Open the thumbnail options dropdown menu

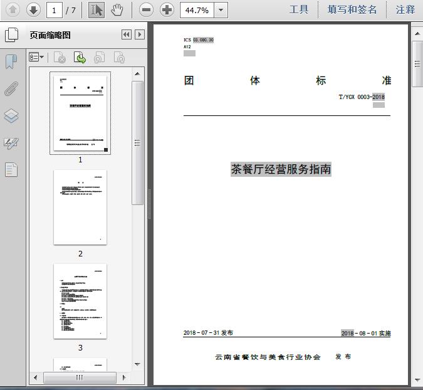(x=36, y=57)
